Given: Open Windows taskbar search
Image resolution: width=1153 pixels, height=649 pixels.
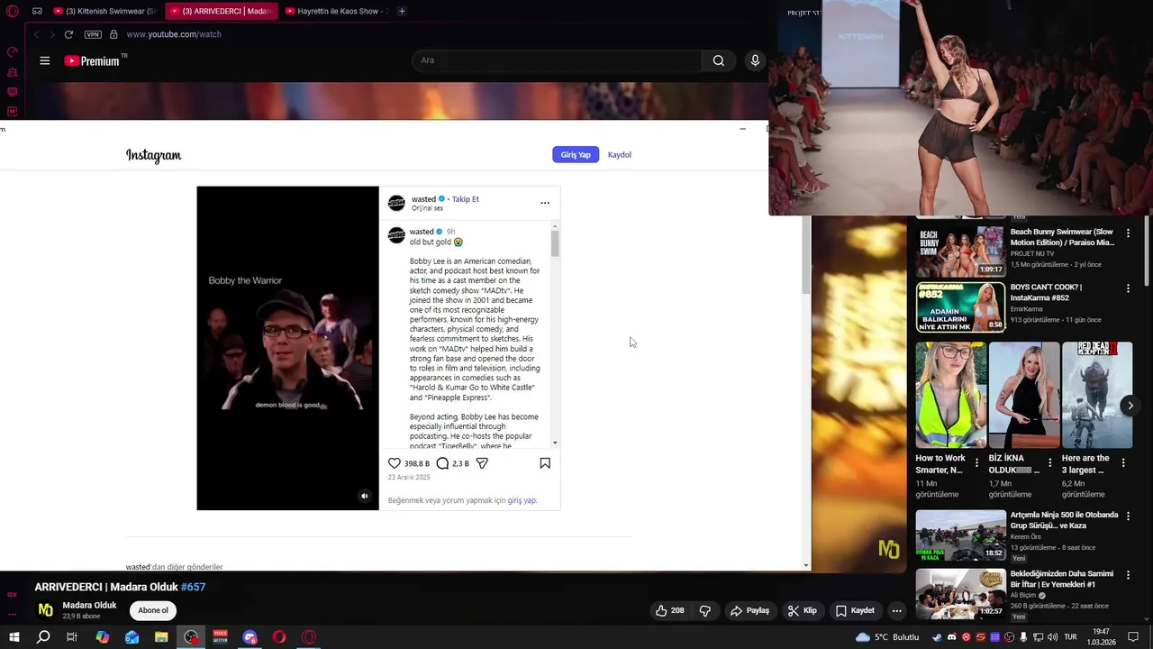Looking at the screenshot, I should pyautogui.click(x=43, y=637).
